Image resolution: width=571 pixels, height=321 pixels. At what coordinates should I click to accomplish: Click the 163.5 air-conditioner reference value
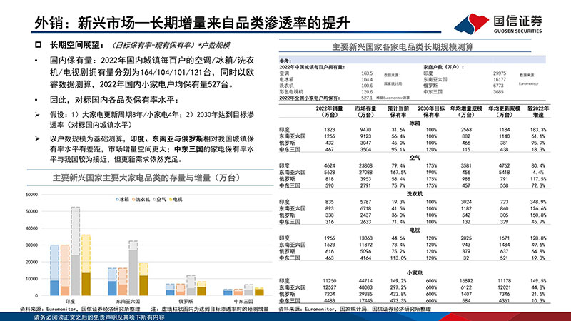coord(367,73)
